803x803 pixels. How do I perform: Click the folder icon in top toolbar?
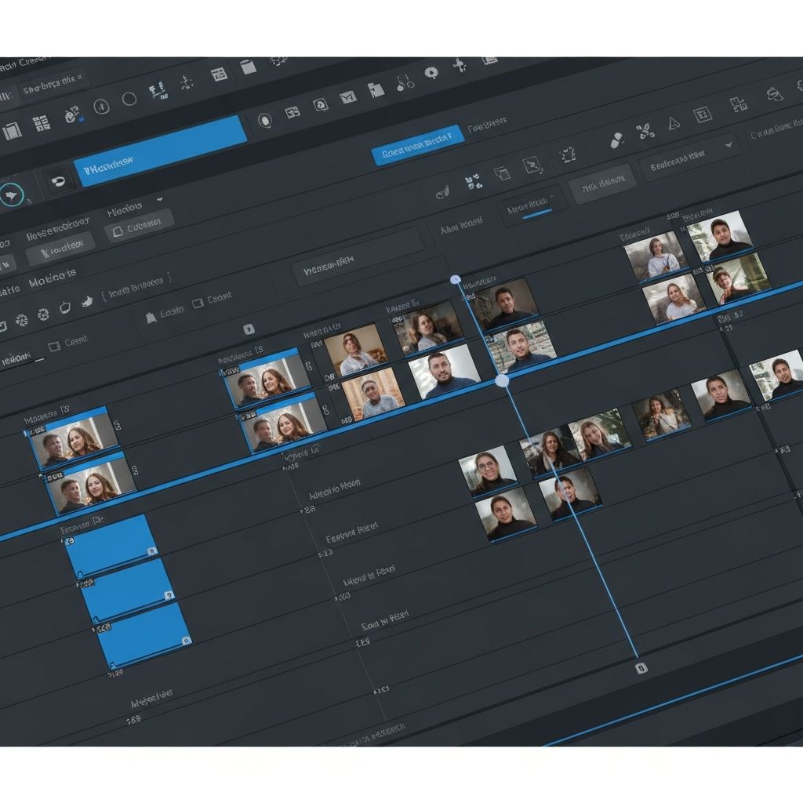376,89
